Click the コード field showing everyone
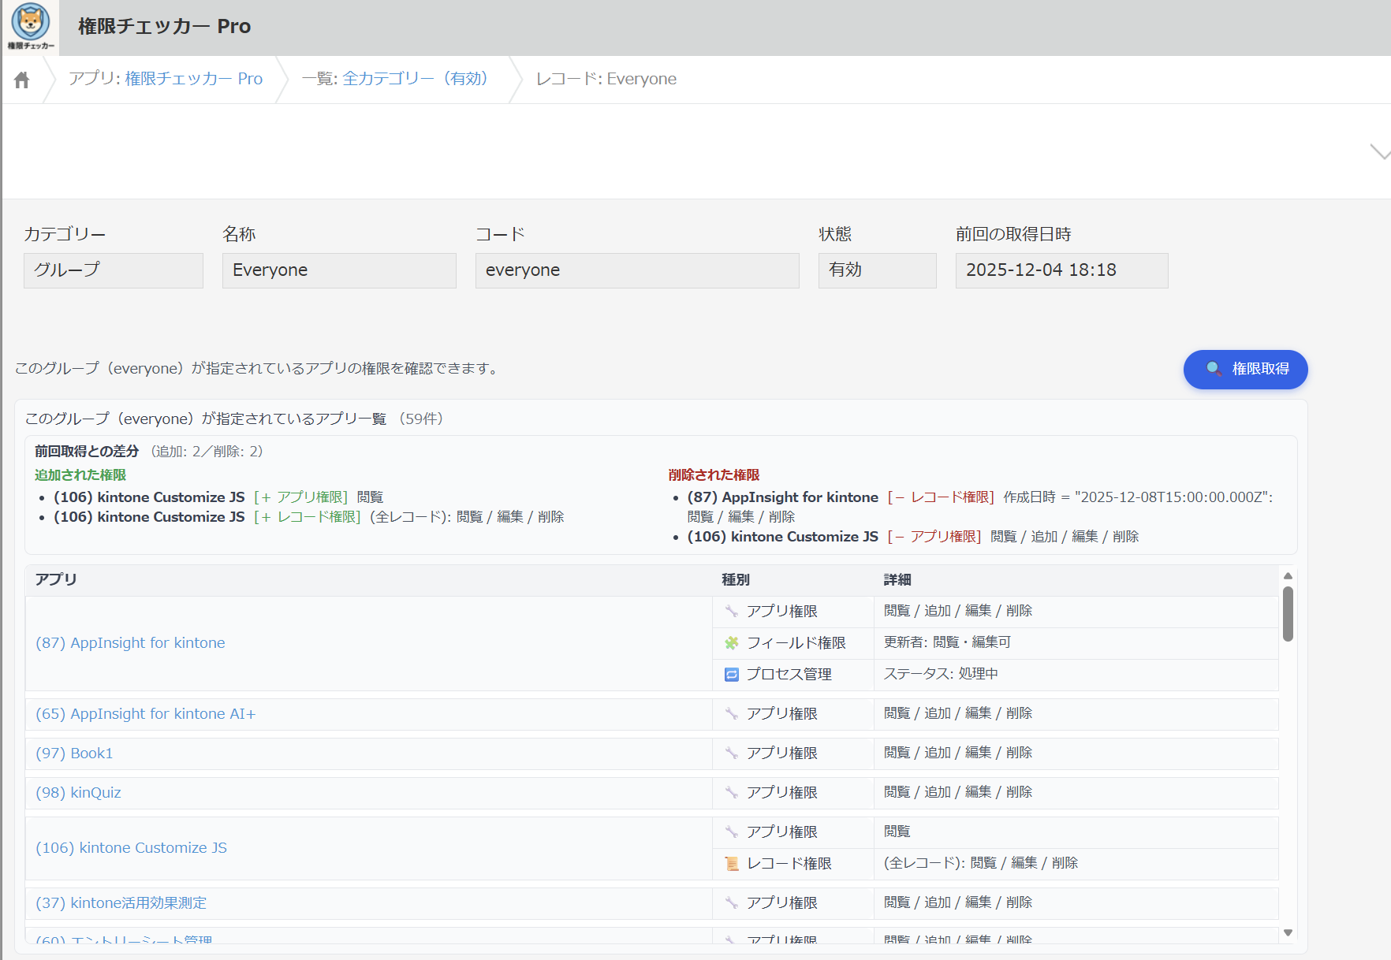 tap(637, 270)
